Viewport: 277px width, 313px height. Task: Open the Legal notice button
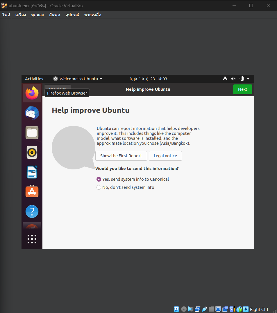coord(165,156)
